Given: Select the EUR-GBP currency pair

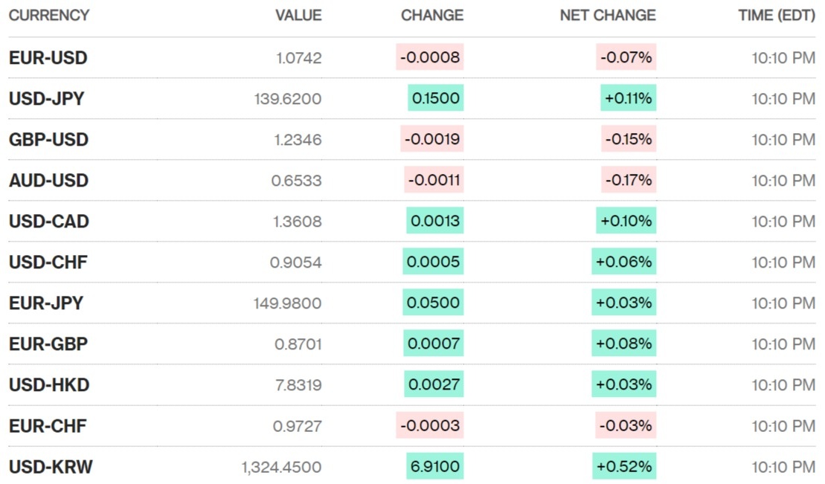Looking at the screenshot, I should click(48, 344).
